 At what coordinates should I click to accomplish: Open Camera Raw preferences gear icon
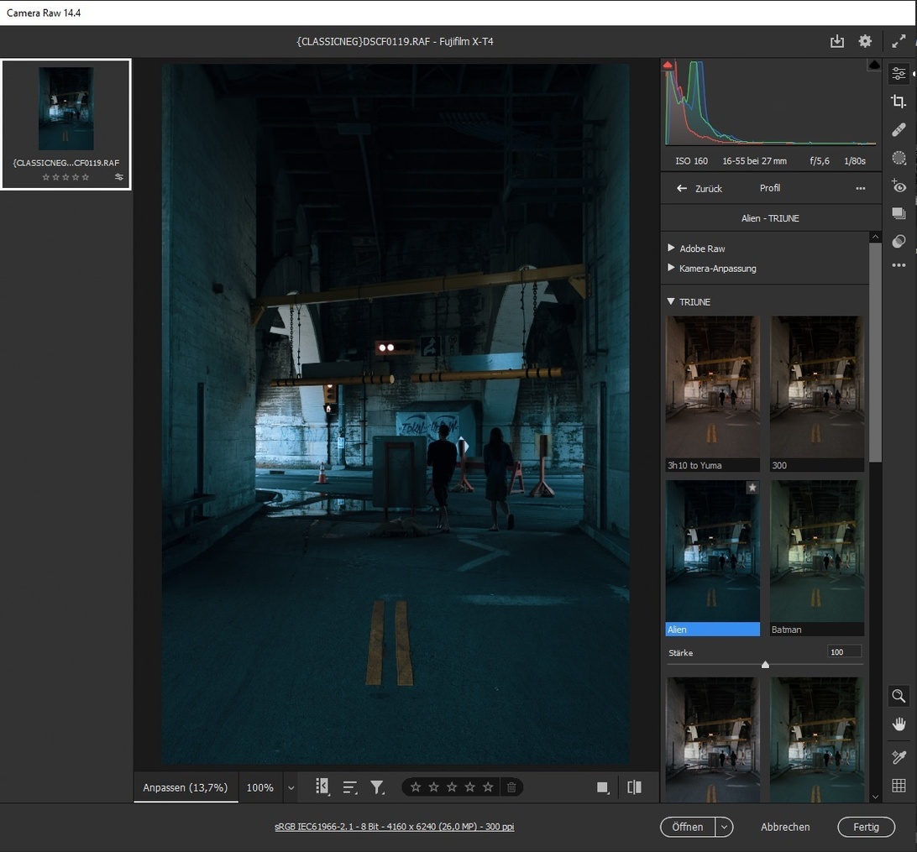pyautogui.click(x=865, y=41)
